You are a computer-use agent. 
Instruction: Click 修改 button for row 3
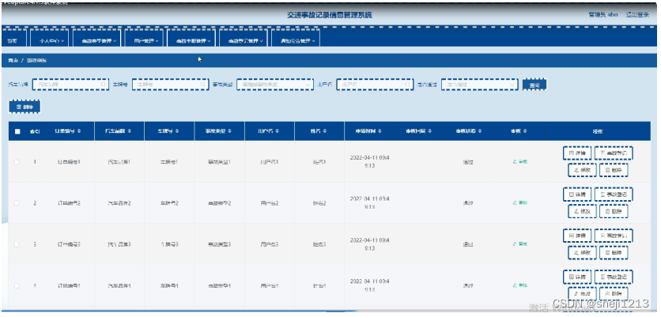582,253
